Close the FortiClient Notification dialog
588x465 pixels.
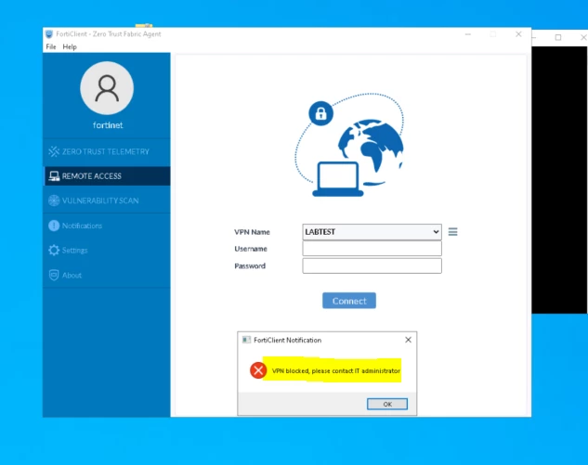click(408, 340)
